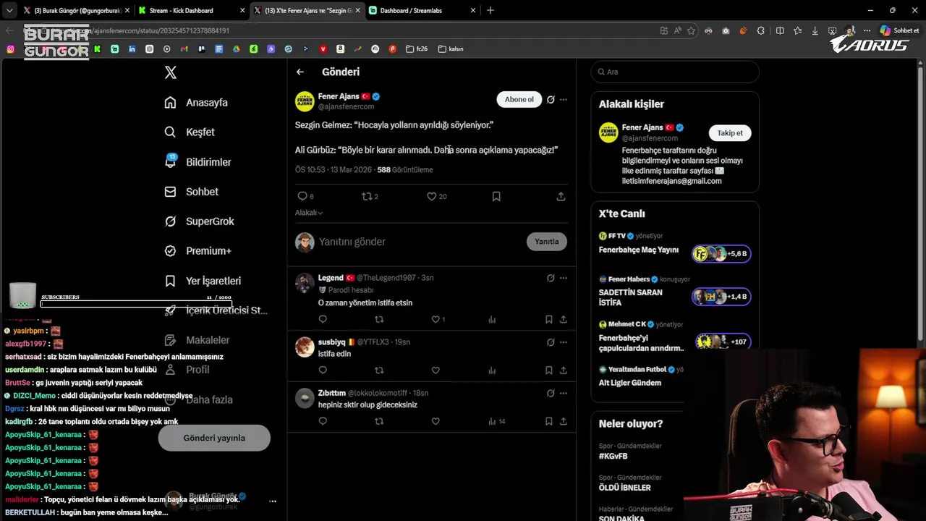This screenshot has height=521, width=926.
Task: Open Bildirimler notifications
Action: (197, 162)
